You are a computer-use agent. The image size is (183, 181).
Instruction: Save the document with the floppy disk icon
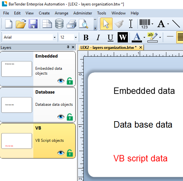coord(33,24)
